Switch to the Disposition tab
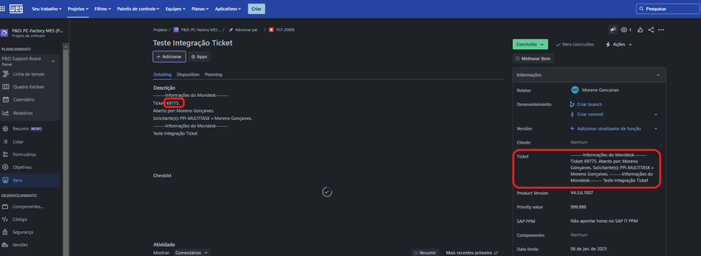This screenshot has width=701, height=256. point(188,74)
